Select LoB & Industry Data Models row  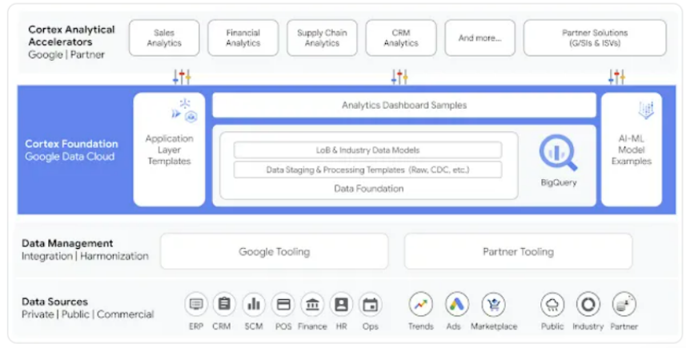[367, 150]
